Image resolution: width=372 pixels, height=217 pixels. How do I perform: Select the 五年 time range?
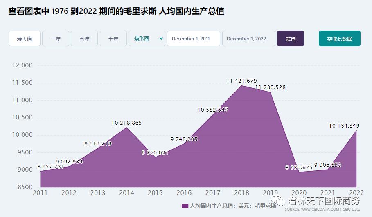(x=84, y=39)
